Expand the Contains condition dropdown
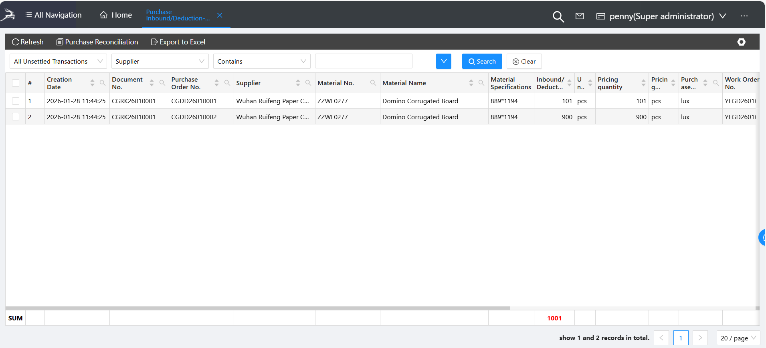Image resolution: width=766 pixels, height=348 pixels. coord(261,61)
